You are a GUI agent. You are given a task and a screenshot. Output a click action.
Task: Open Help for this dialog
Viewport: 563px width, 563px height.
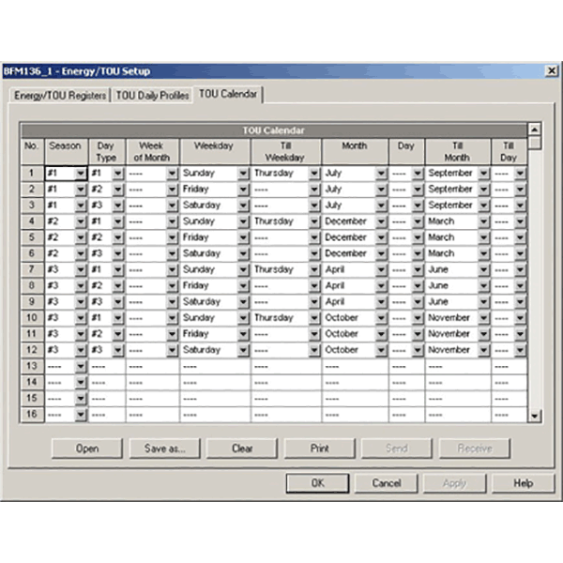tap(524, 483)
